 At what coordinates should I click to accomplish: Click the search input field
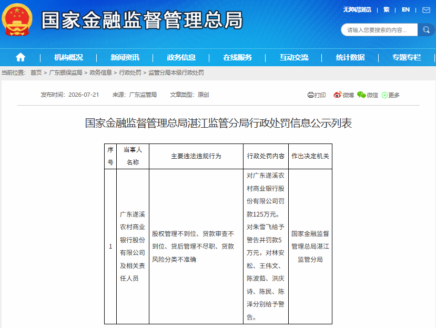point(379,30)
